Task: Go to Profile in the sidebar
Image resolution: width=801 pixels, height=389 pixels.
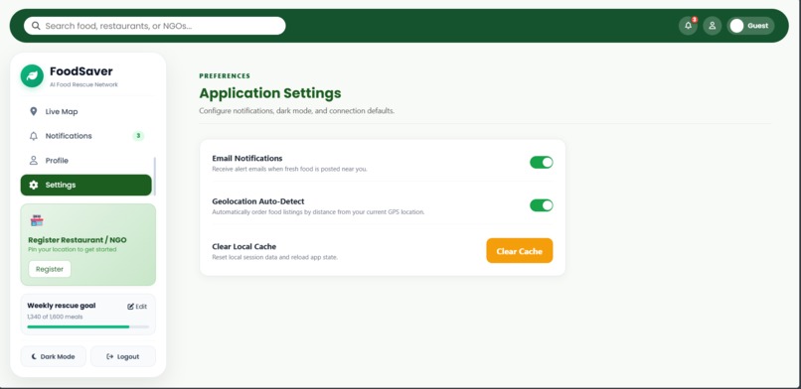Action: pyautogui.click(x=85, y=161)
